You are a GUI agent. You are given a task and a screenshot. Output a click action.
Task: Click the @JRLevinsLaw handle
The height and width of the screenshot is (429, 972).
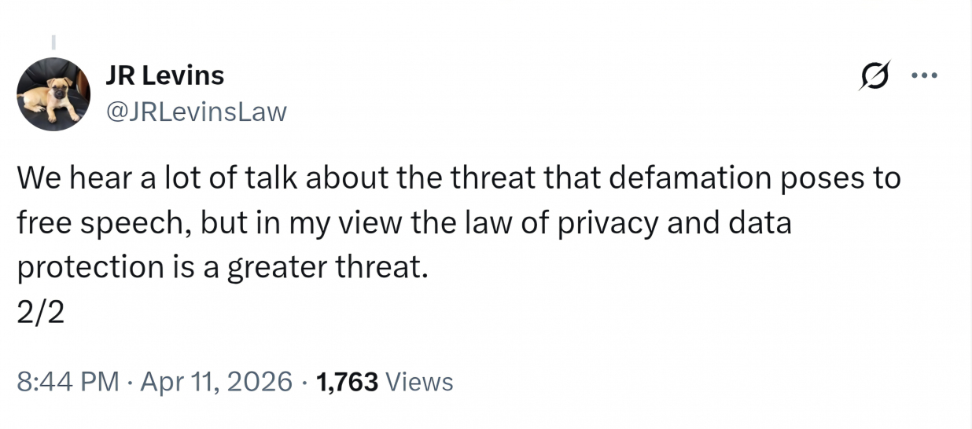(196, 112)
